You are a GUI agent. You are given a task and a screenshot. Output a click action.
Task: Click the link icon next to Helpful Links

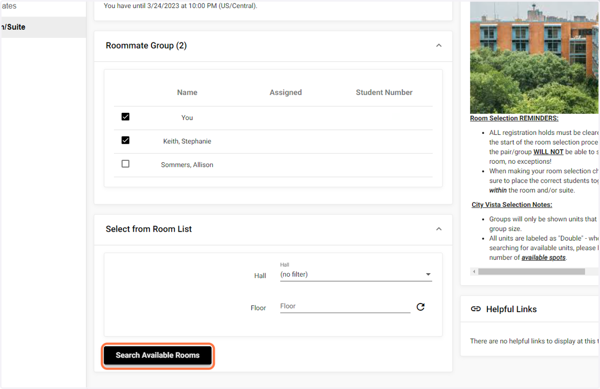pos(475,309)
